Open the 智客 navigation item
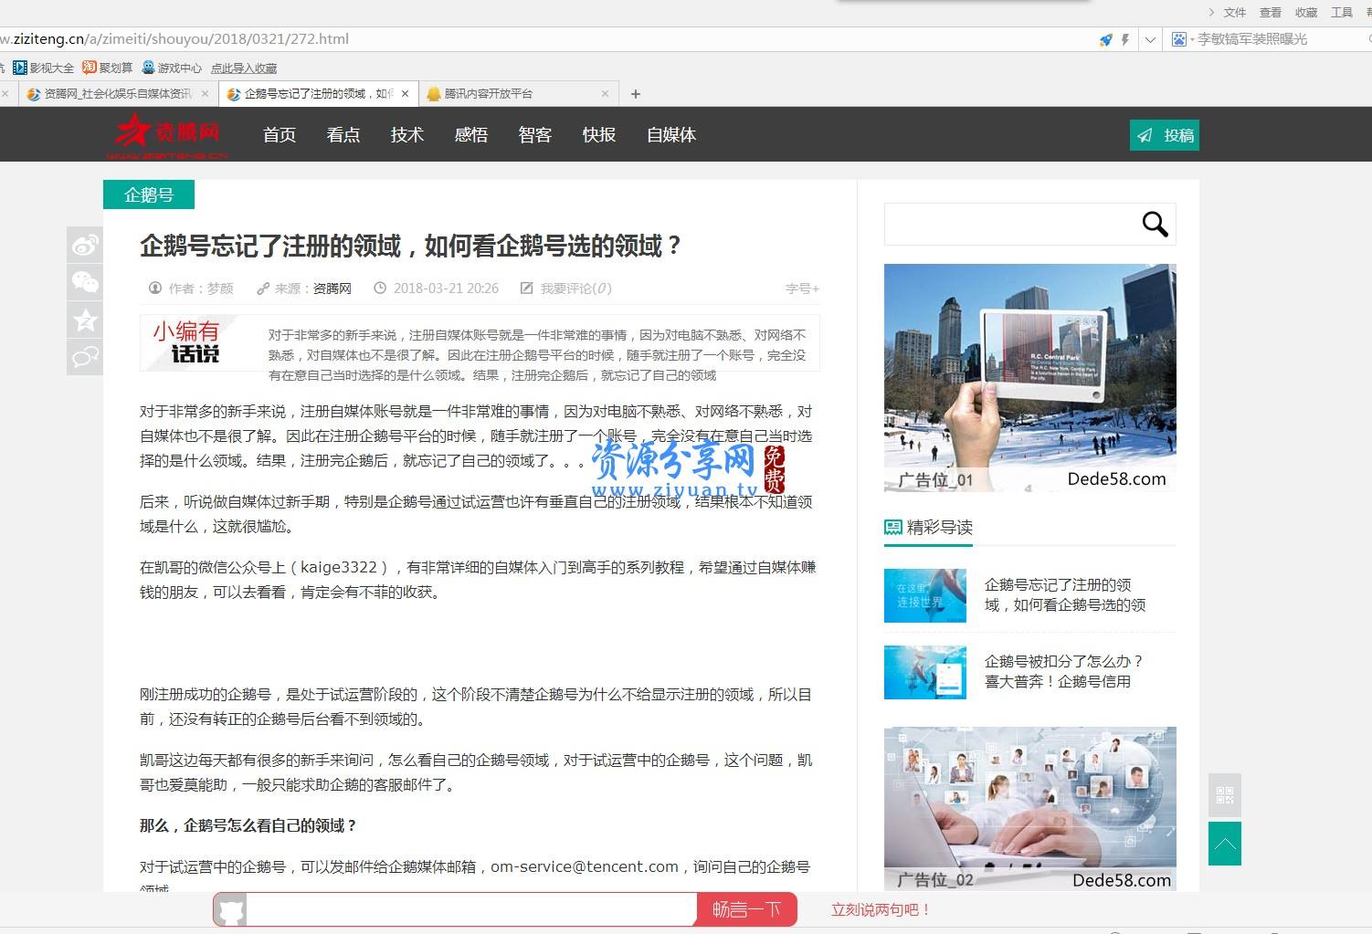Screen dimensions: 1372x934 click(535, 135)
